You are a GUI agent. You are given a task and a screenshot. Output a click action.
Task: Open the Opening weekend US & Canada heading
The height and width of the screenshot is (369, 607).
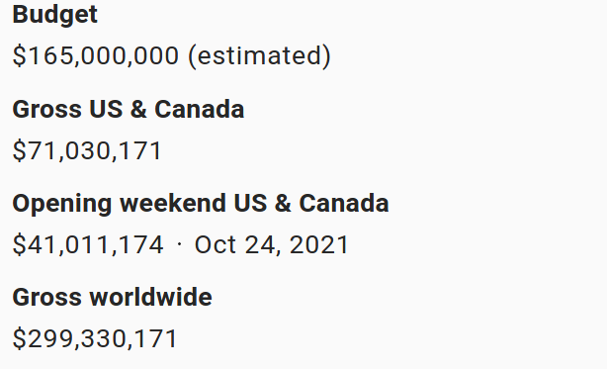201,204
